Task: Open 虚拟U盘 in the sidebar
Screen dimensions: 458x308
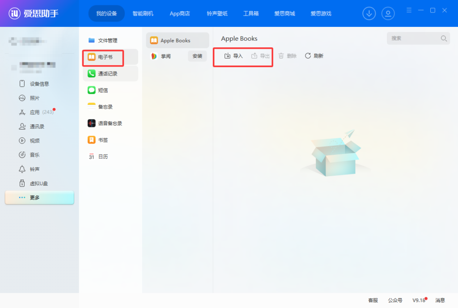Action: click(39, 183)
